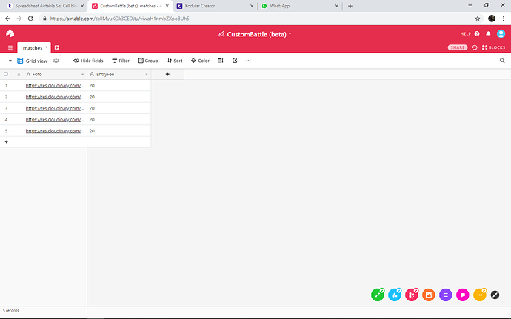Add a new field with plus button
Screen dimensions: 511x319
tap(167, 74)
